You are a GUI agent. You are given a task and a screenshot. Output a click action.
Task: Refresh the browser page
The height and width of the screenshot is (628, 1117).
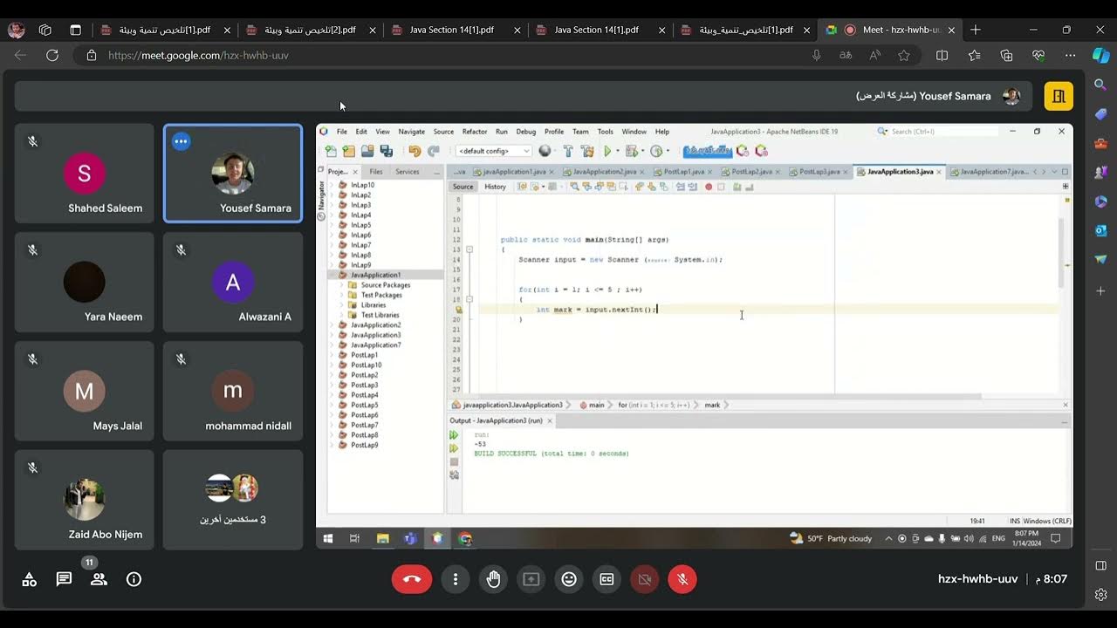(x=52, y=55)
